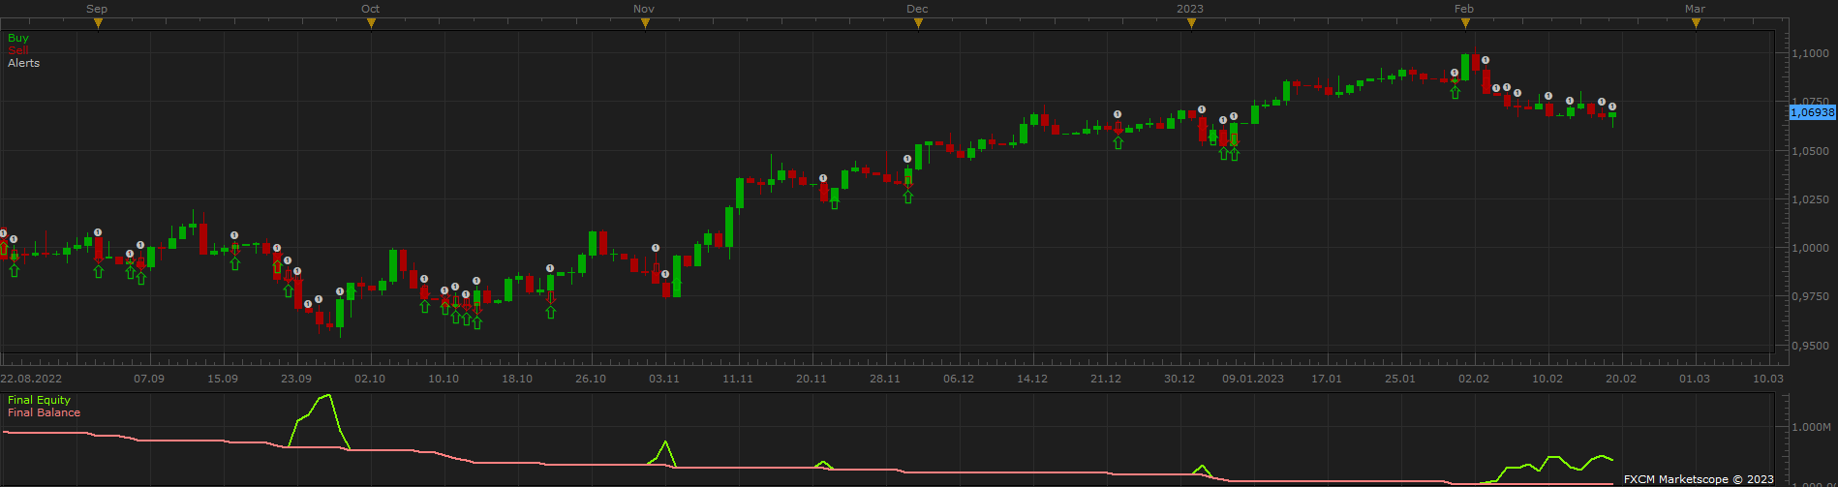The image size is (1838, 487).
Task: Select the 17.01 date label
Action: coord(1327,379)
